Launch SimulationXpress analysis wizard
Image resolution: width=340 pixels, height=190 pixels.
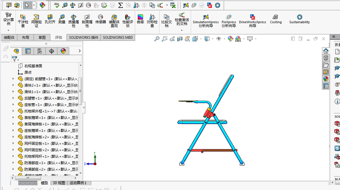(205, 21)
